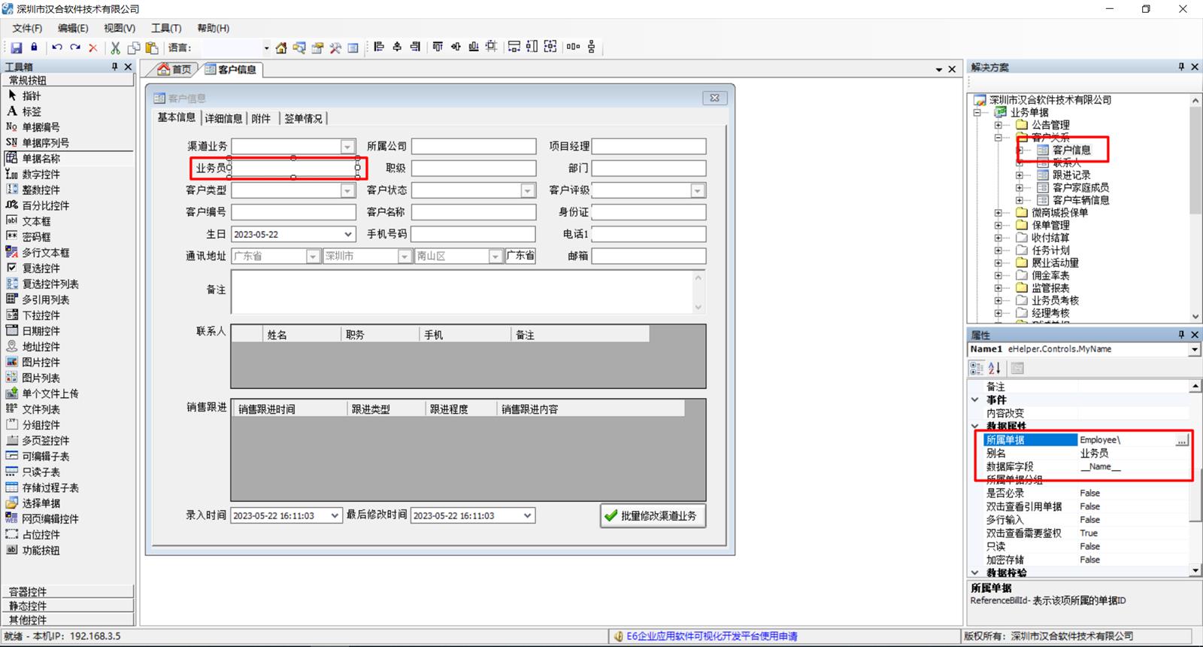Select 跟进记录 in the solution tree
The width and height of the screenshot is (1203, 647).
tap(1071, 175)
